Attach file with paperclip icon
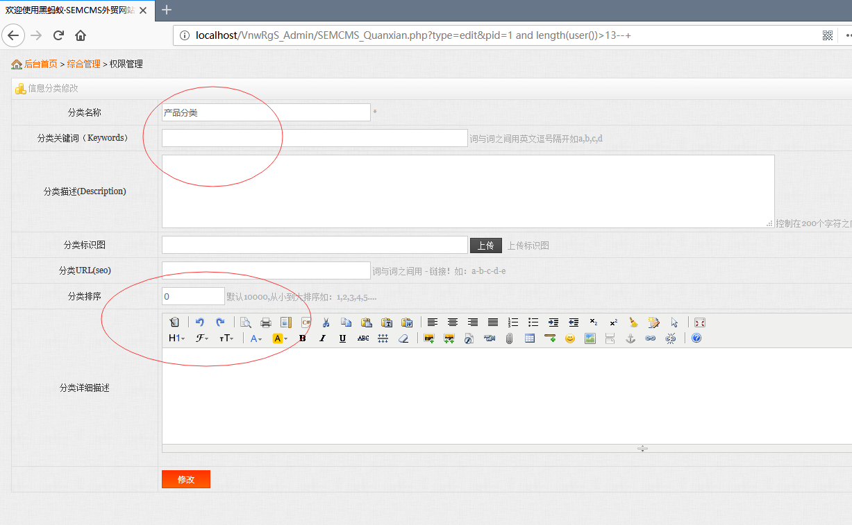 (x=510, y=338)
